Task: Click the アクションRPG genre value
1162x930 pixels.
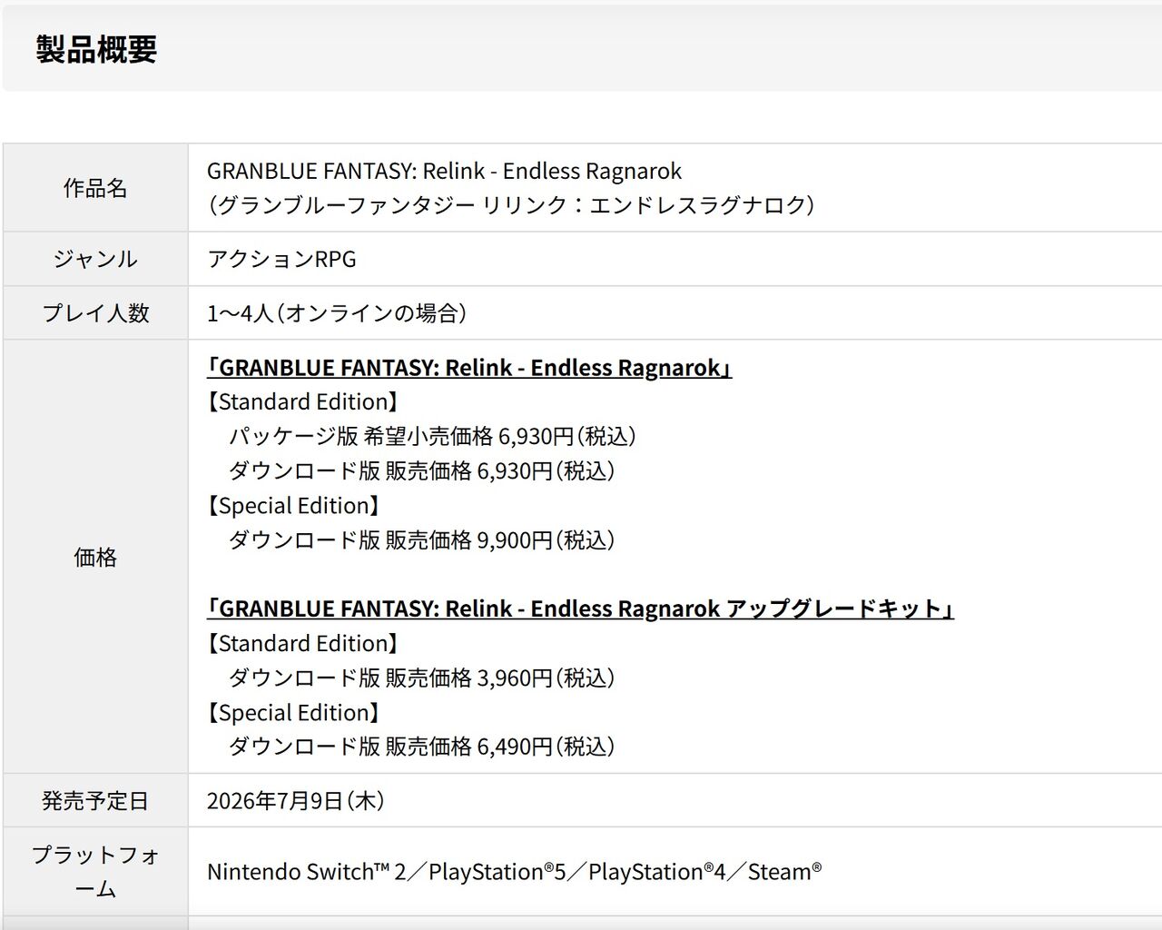Action: point(281,259)
